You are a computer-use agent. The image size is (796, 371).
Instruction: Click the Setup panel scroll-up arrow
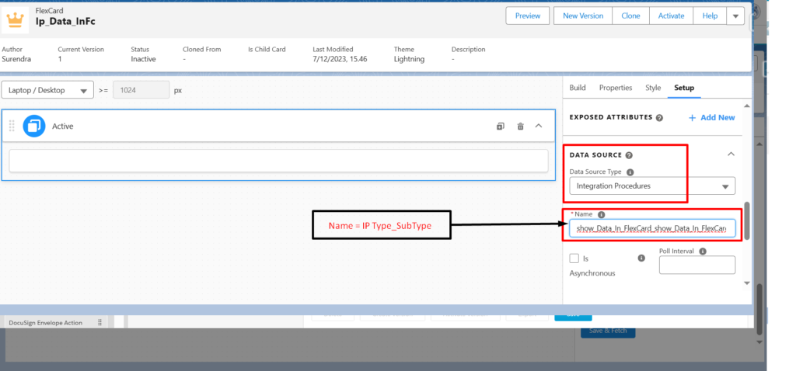coord(746,106)
